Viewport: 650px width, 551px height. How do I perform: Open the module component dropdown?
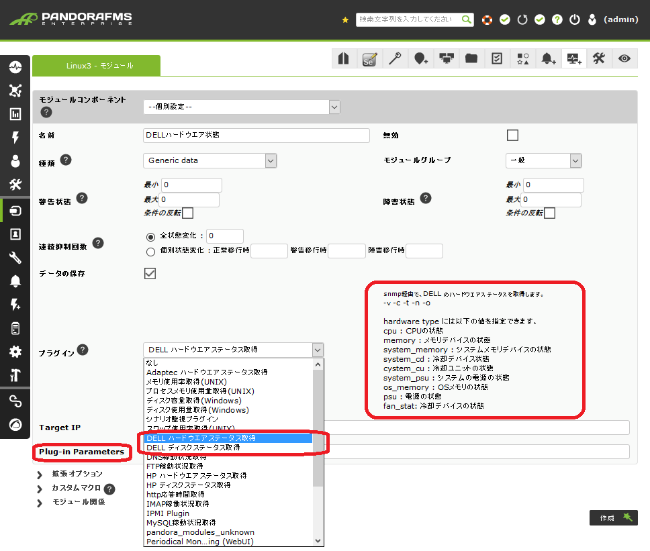[242, 107]
